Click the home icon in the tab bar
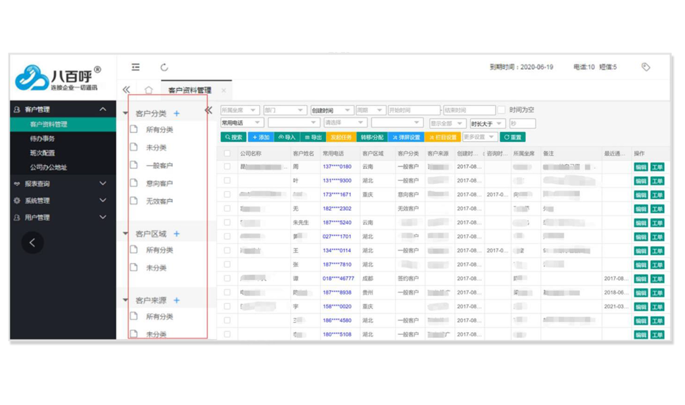This screenshot has height=405, width=685. pyautogui.click(x=149, y=90)
